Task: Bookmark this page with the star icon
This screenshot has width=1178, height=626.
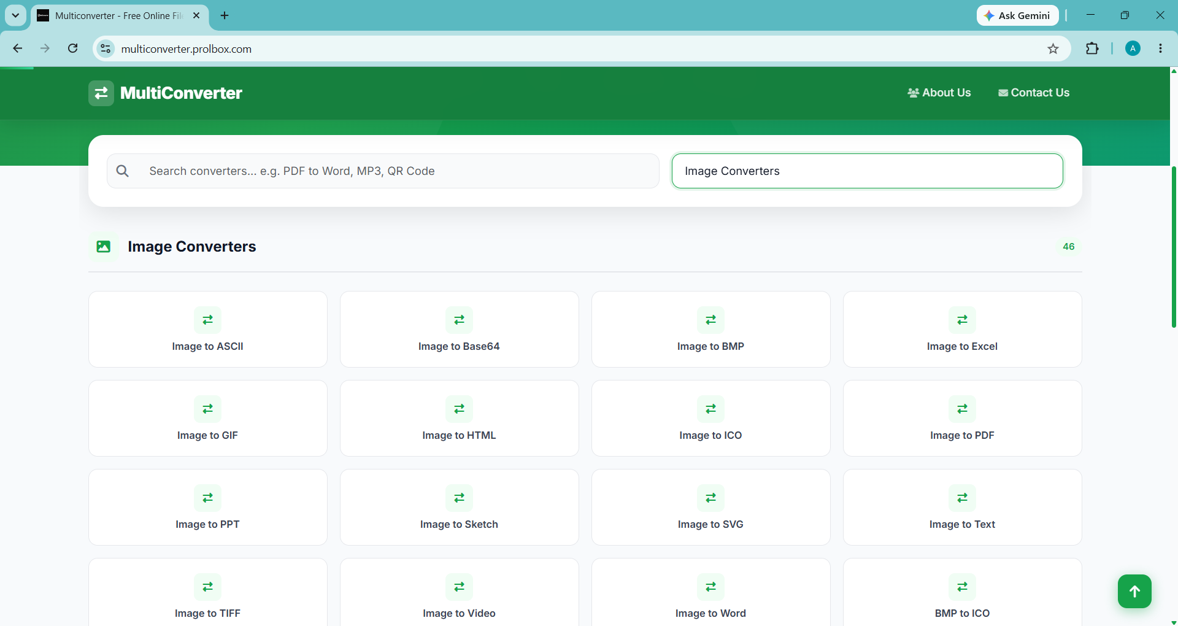Action: (1053, 48)
